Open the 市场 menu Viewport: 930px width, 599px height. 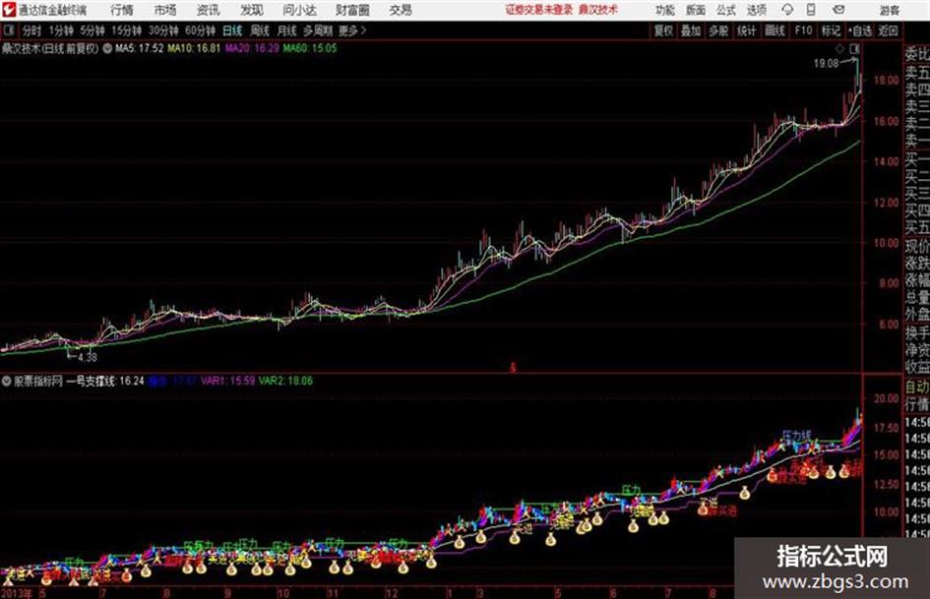pyautogui.click(x=165, y=10)
